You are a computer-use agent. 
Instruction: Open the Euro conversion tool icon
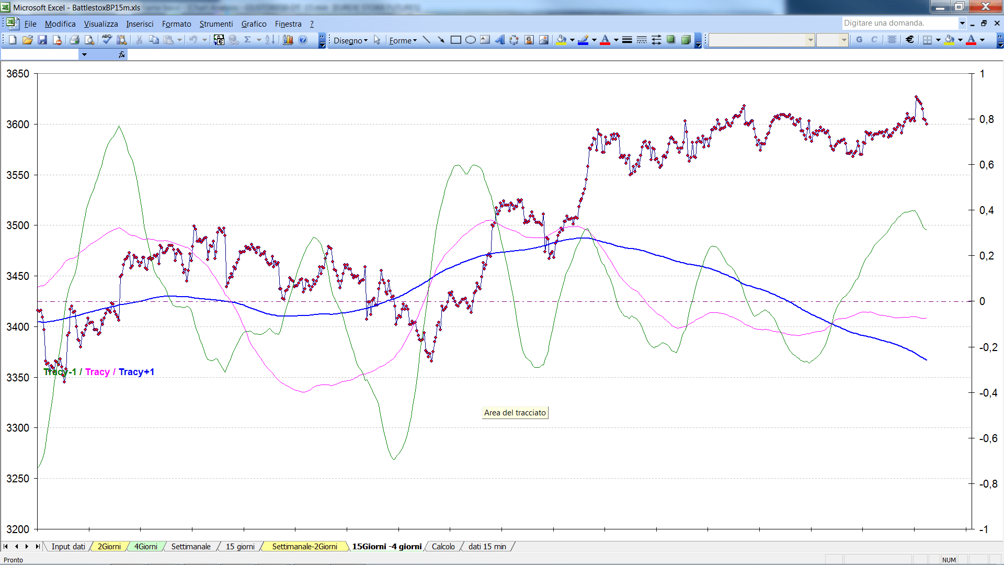219,40
